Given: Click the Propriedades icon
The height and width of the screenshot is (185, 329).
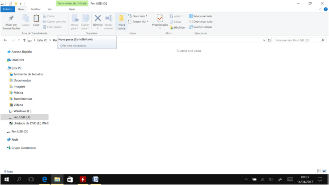Looking at the screenshot, I should tap(160, 18).
